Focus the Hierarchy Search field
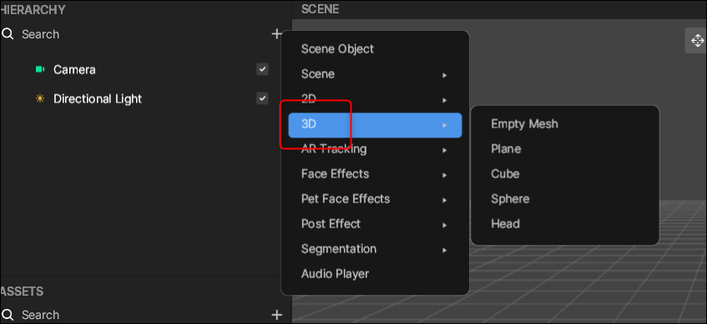Viewport: 707px width, 324px height. 135,34
